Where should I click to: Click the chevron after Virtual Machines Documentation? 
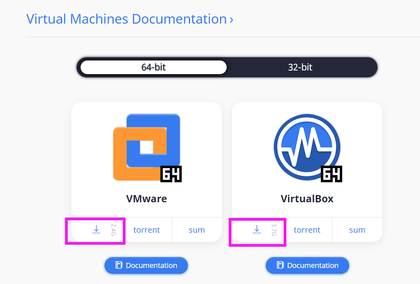click(231, 20)
